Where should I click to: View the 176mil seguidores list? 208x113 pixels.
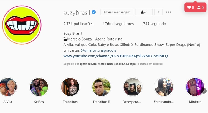(118, 24)
